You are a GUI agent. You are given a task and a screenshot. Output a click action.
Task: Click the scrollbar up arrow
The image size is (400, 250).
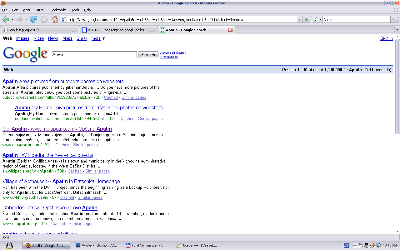coord(397,37)
